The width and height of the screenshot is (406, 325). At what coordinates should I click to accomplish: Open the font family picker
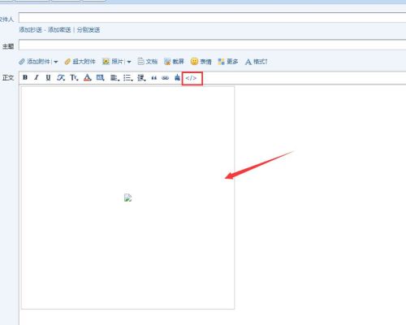click(x=61, y=78)
